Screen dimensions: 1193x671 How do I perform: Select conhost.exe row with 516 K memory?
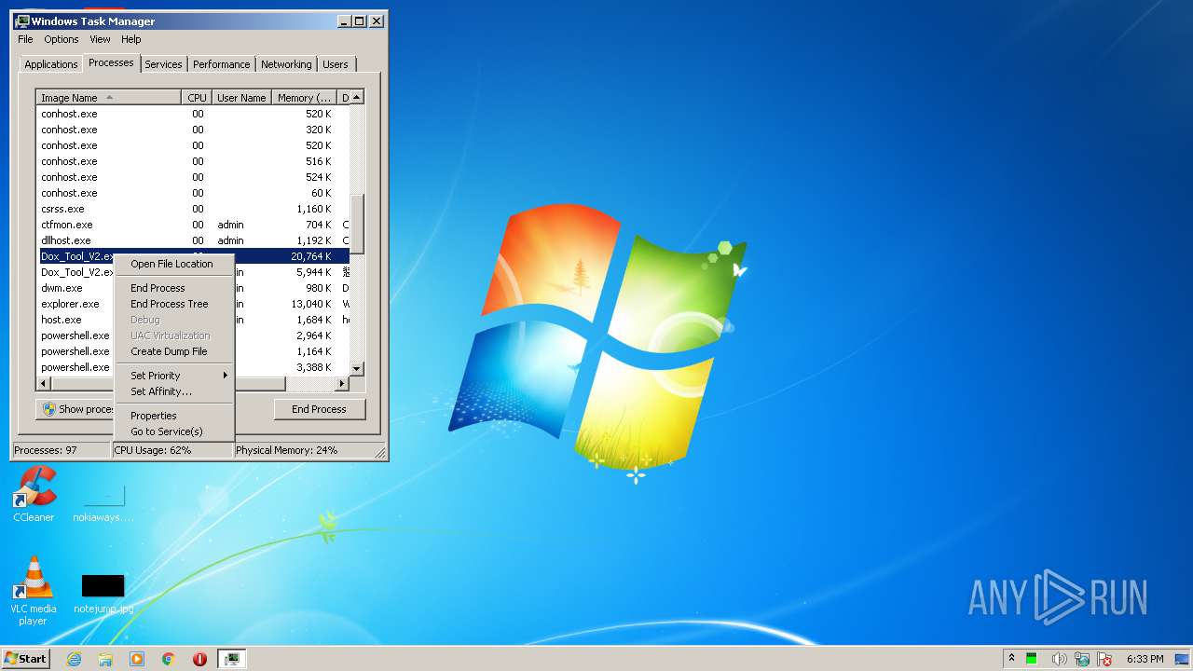tap(193, 161)
